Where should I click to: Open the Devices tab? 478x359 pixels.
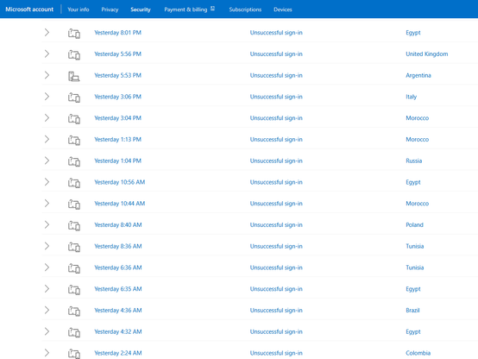(x=283, y=9)
